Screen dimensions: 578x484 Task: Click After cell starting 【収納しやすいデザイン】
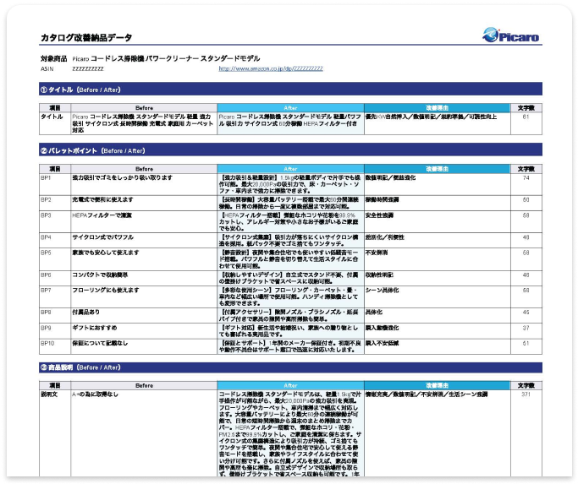click(x=290, y=278)
